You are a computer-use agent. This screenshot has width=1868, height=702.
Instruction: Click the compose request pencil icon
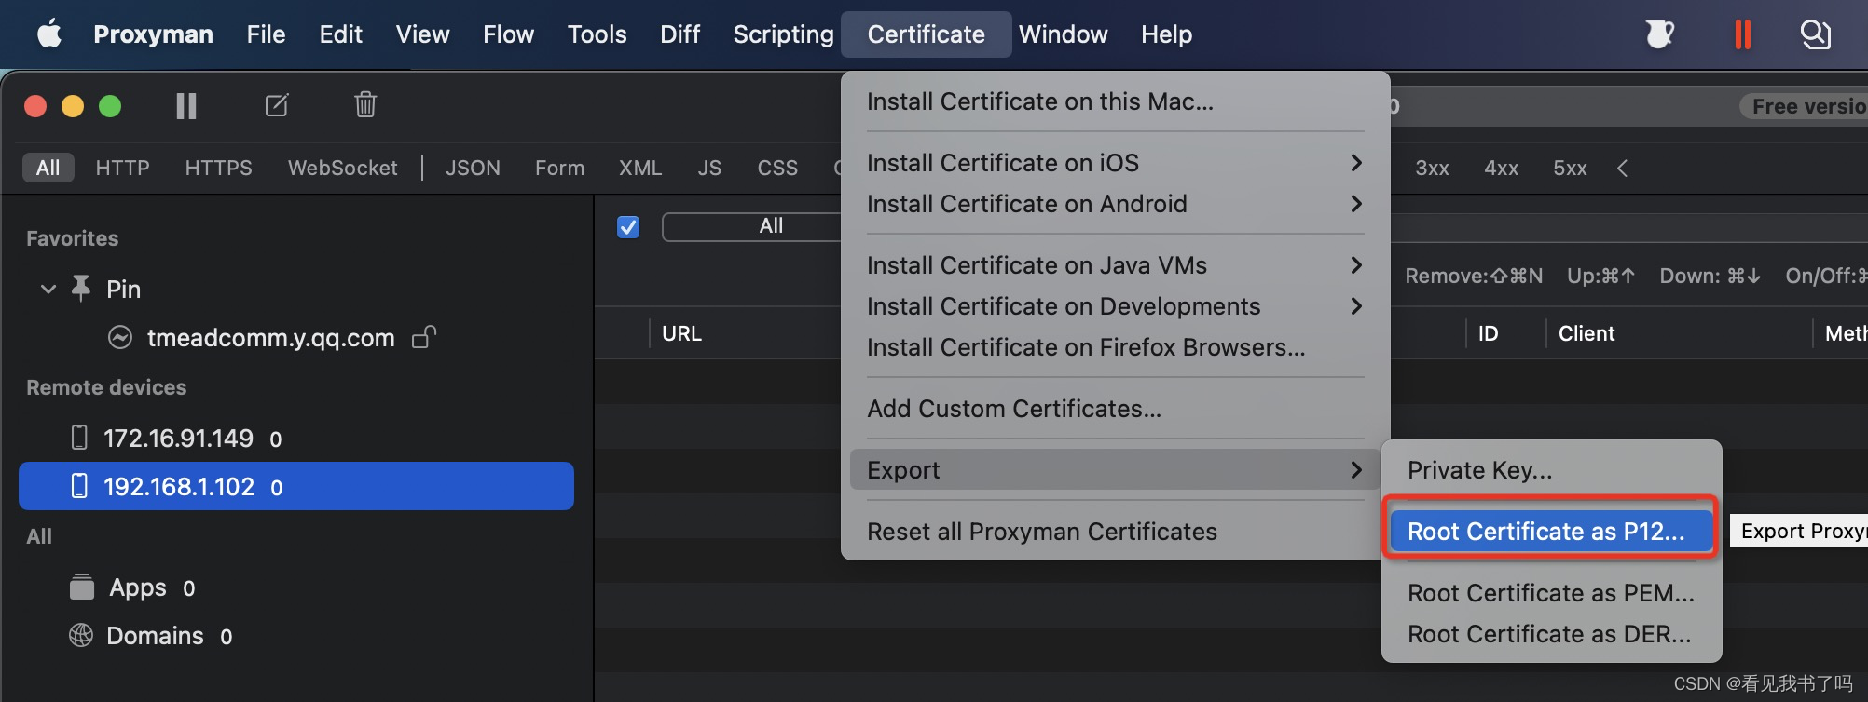click(277, 105)
